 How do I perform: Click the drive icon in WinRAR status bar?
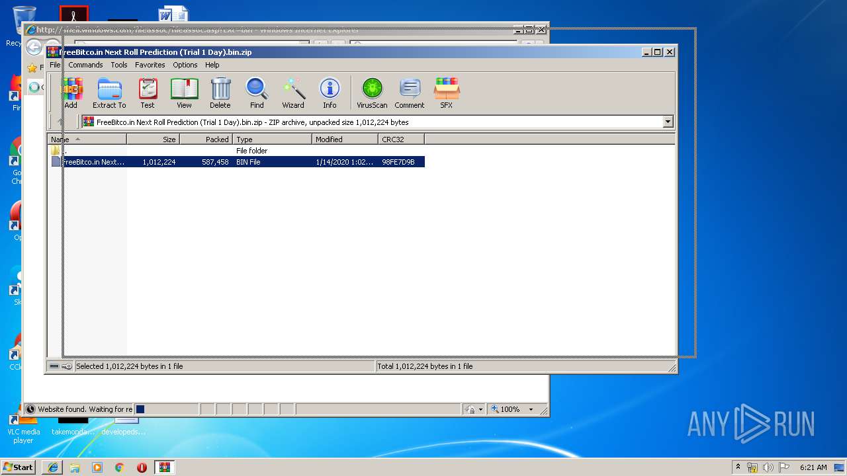tap(54, 366)
